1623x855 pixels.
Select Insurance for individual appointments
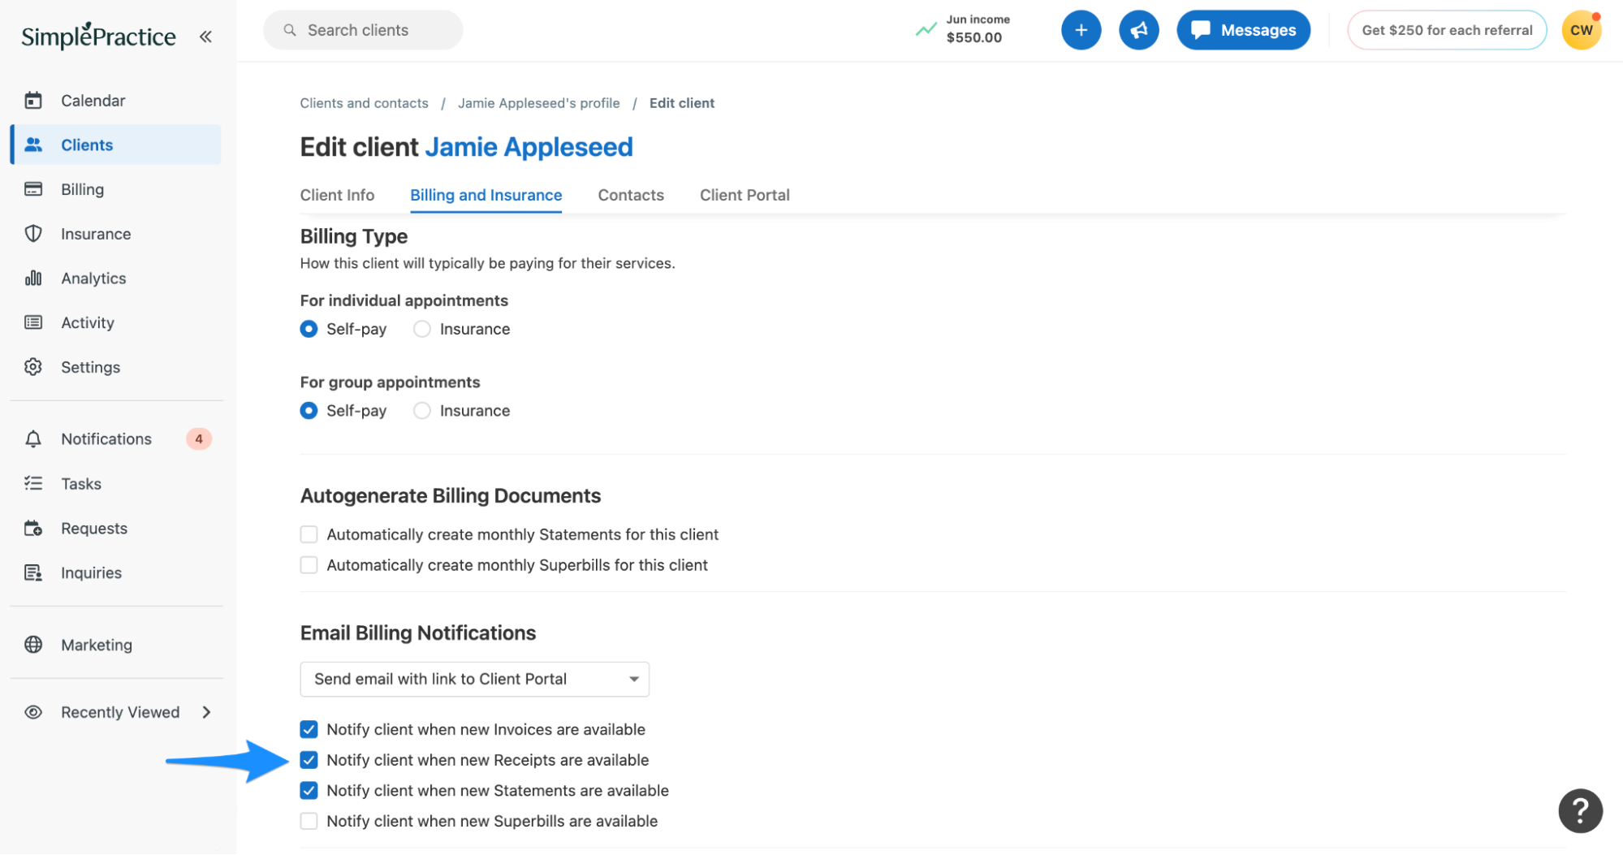(422, 329)
